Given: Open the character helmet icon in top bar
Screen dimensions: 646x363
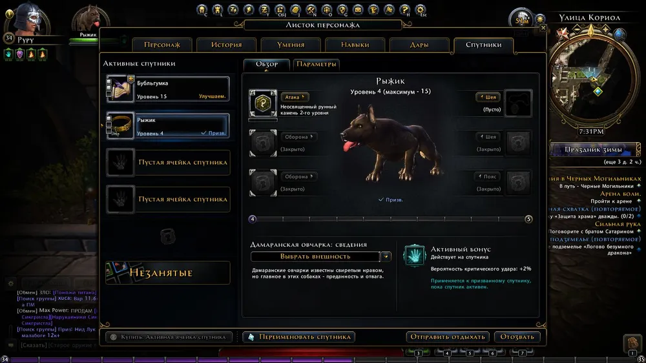Looking at the screenshot, I should pyautogui.click(x=202, y=10).
